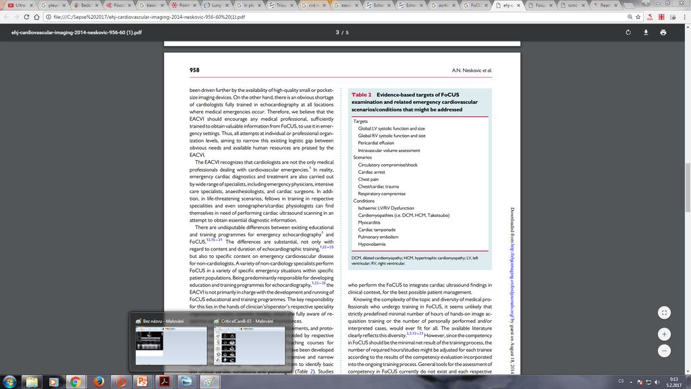
Task: Open the ehjcimaging.oxfordjournals.org download link
Action: 512,282
